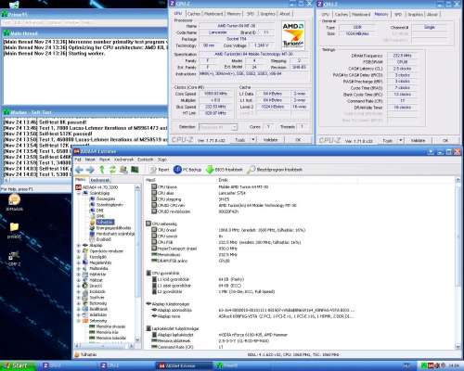Open the Selection processor dropdown in CPU-Z
The height and width of the screenshot is (371, 464).
(x=218, y=127)
